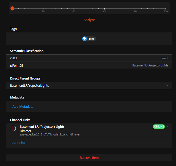Open Basement LR (Projector) Lights channel link
Image resolution: width=176 pixels, height=166 pixels.
click(x=42, y=127)
